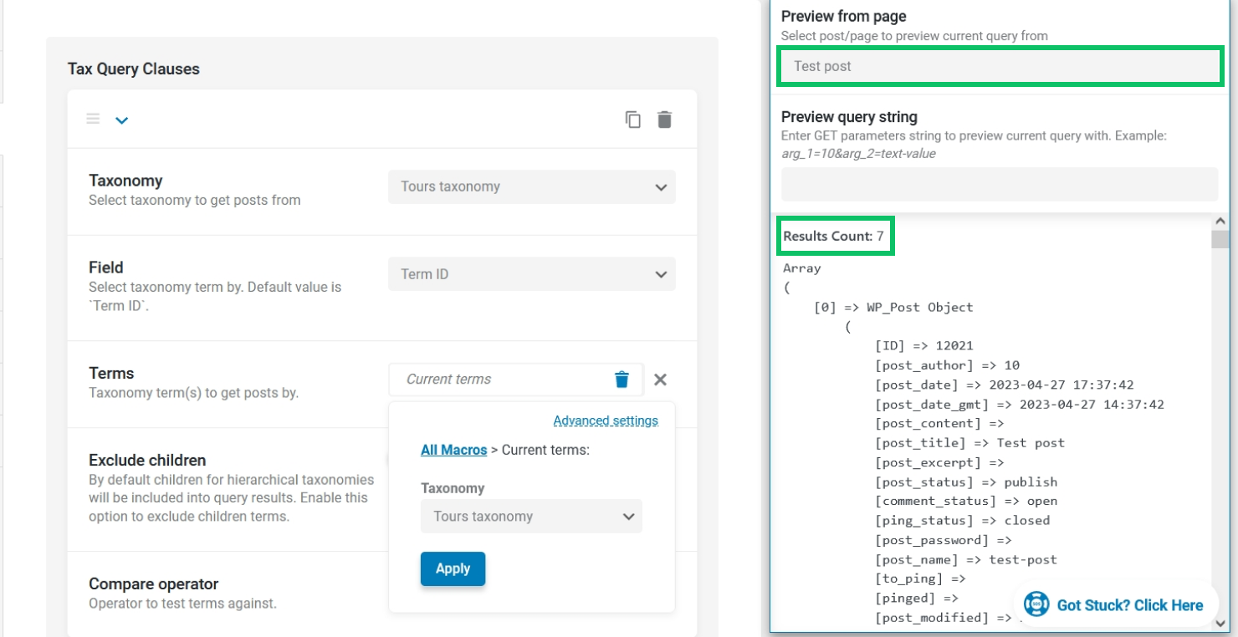Click the scroll down arrow of the results panel
This screenshot has width=1238, height=637.
pyautogui.click(x=1220, y=623)
